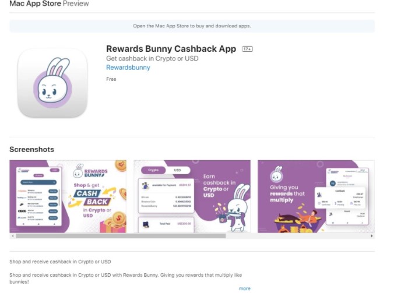Screen dimensions: 394x293
Task: Open the first Shop & get Cash Back screenshot
Action: [x=68, y=196]
